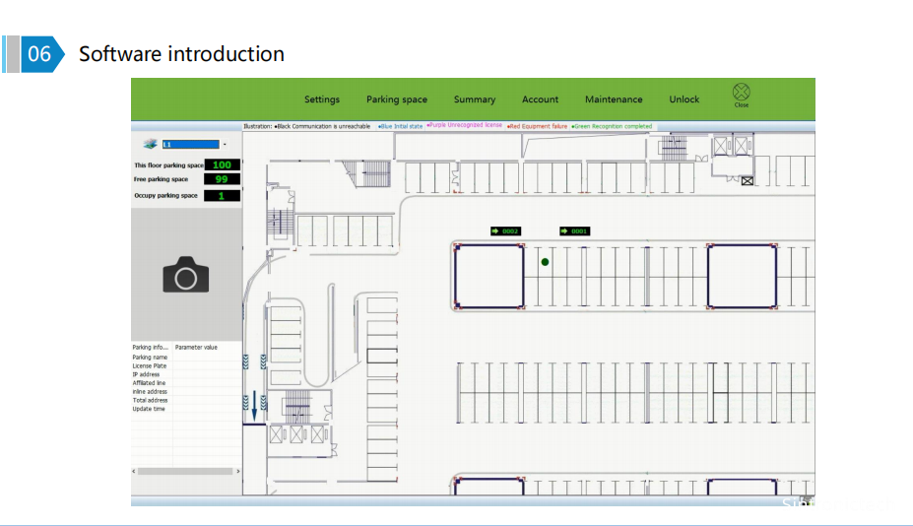The height and width of the screenshot is (526, 913).
Task: Click the circular Close icon
Action: tap(741, 93)
